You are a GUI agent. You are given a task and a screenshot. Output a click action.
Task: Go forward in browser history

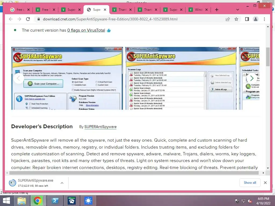[x=19, y=19]
